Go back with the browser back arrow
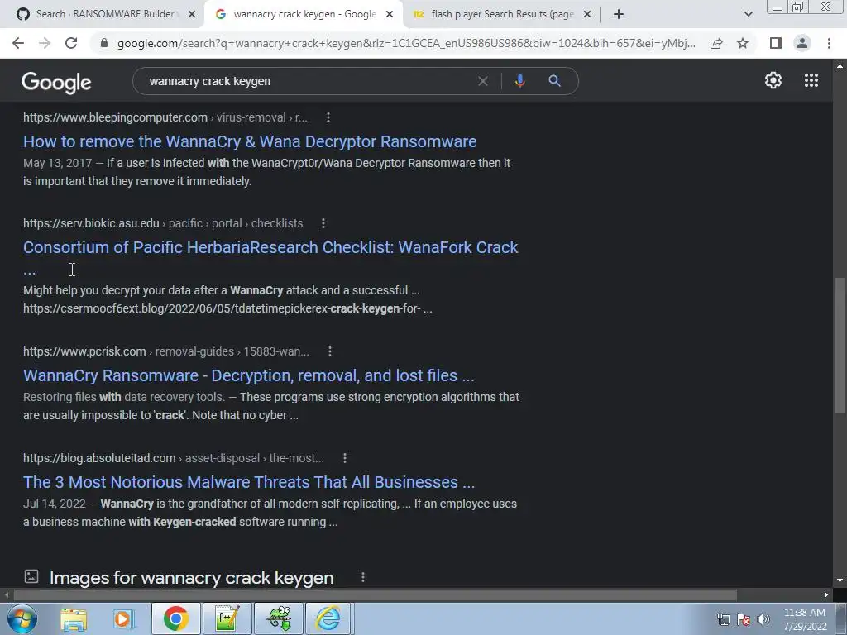847x635 pixels. click(18, 43)
